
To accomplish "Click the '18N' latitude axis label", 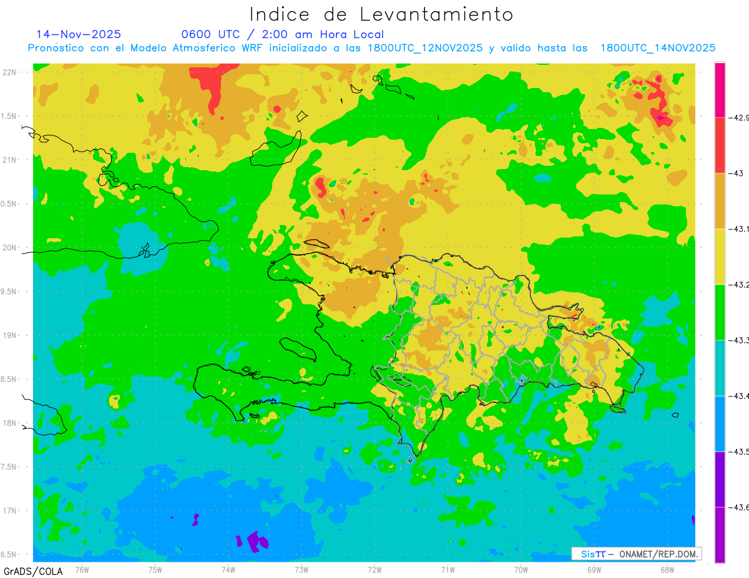I will (x=10, y=423).
